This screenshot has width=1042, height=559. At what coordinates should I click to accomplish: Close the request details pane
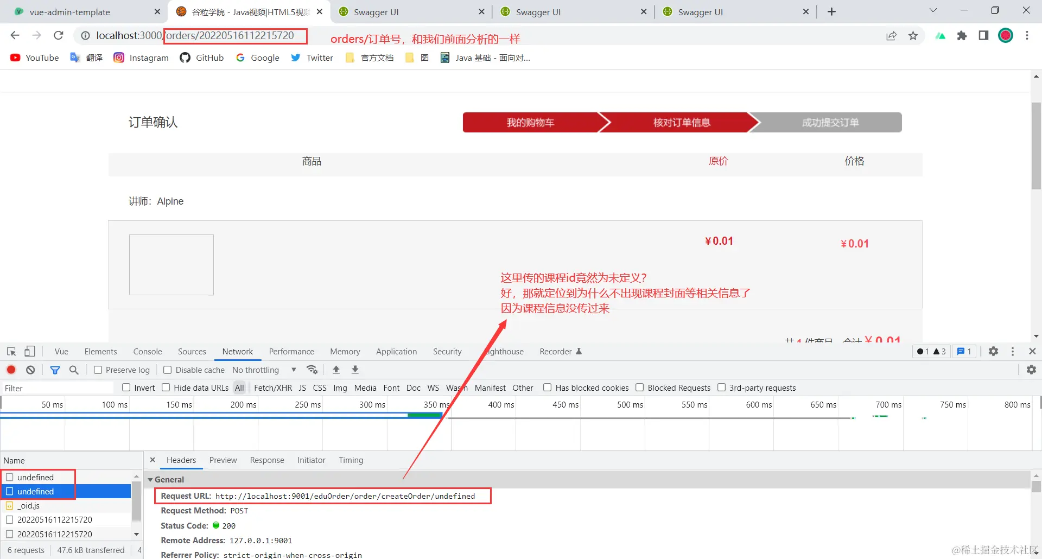click(x=153, y=460)
